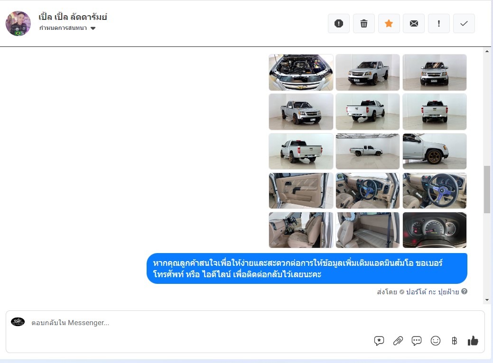Open the truck rear view photo
The height and width of the screenshot is (363, 493).
435,112
